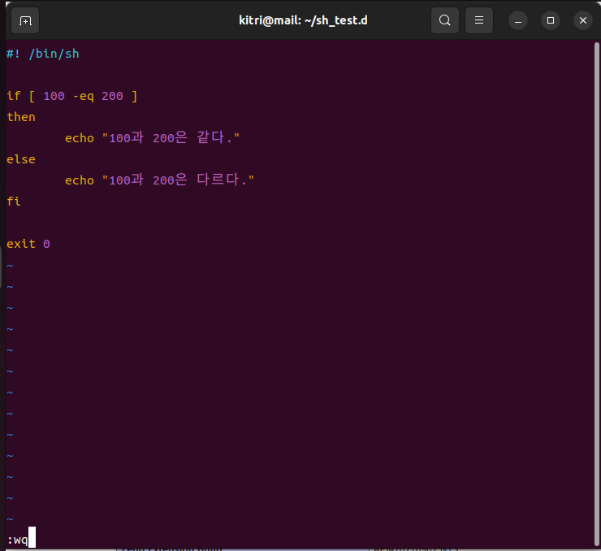Open the hamburger menu button

pyautogui.click(x=478, y=20)
